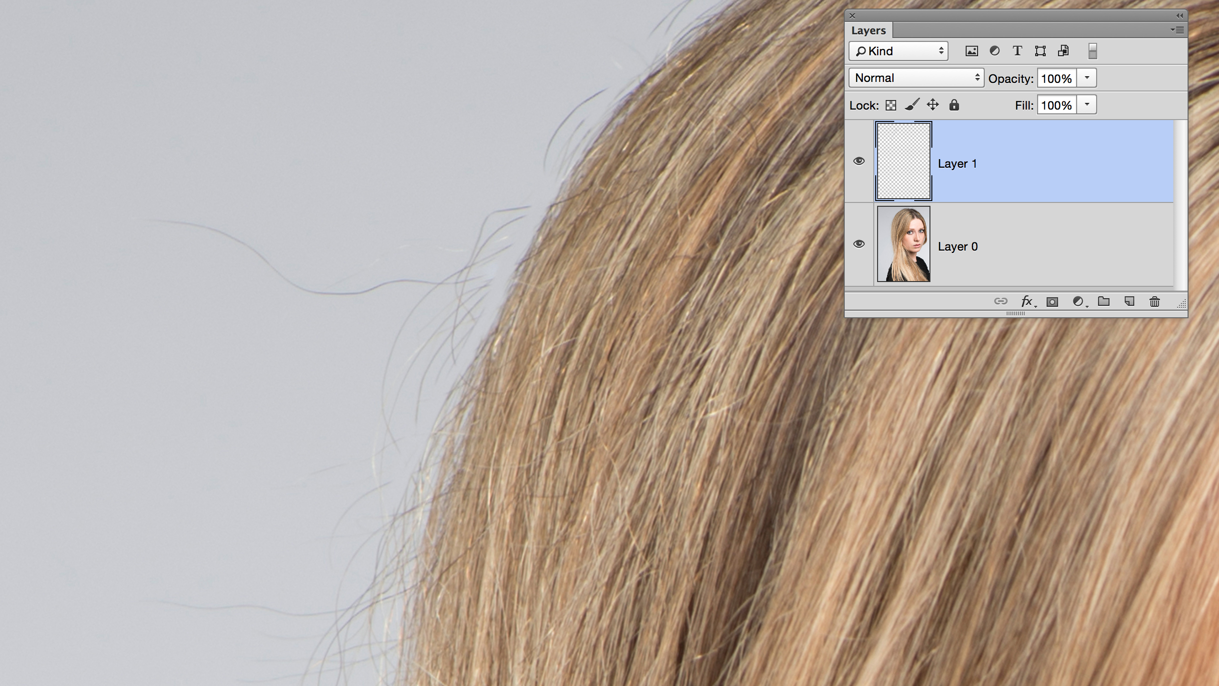Viewport: 1219px width, 686px height.
Task: Click the Link layers icon
Action: pyautogui.click(x=1000, y=301)
